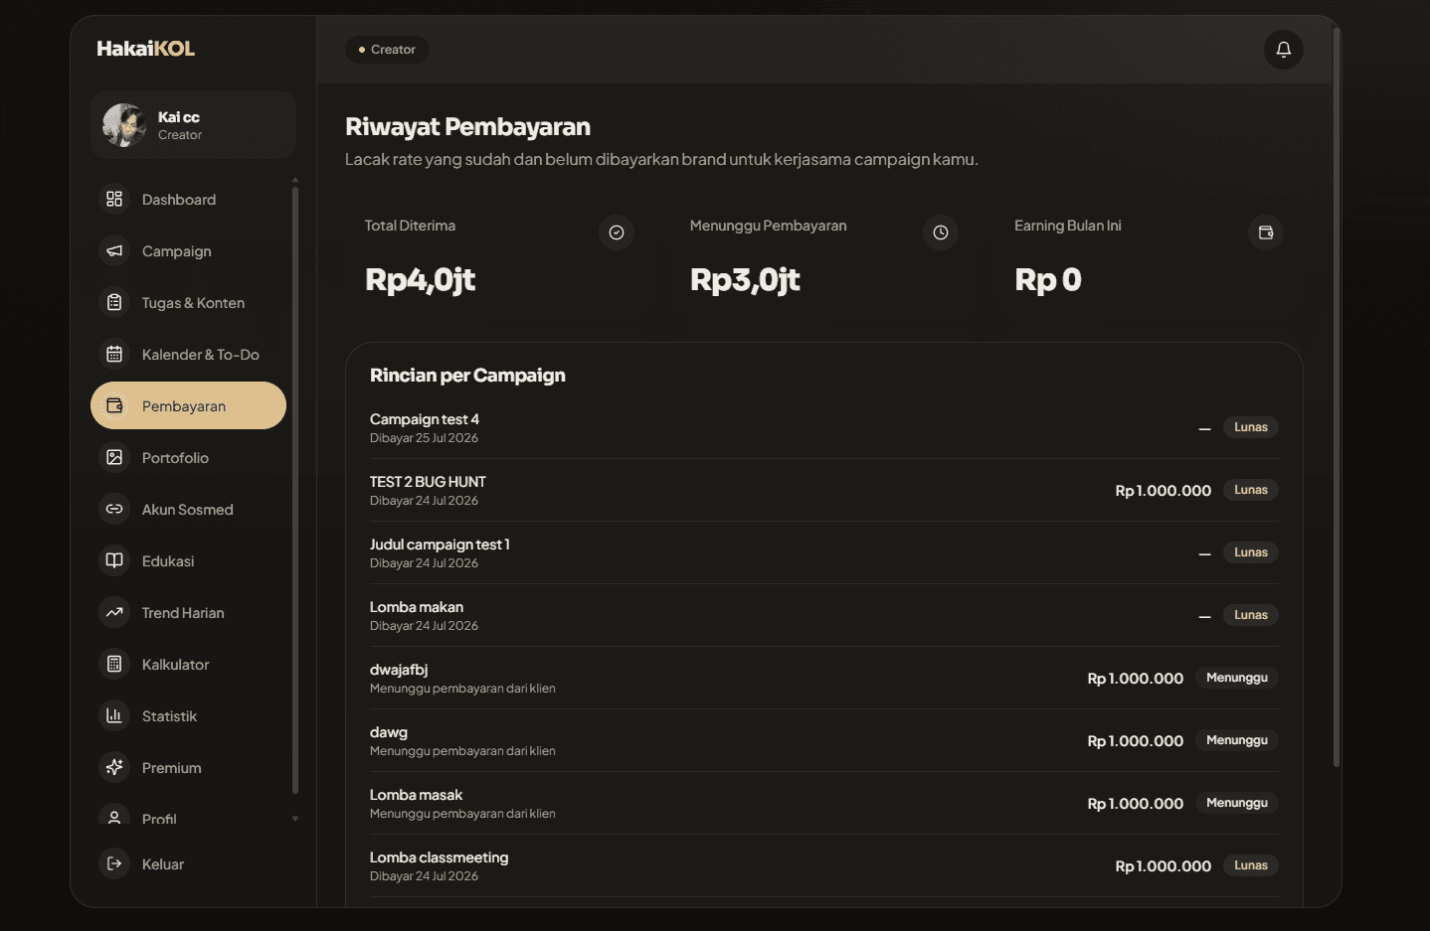The image size is (1430, 931).
Task: Select the "Lomba classmeeting" campaign name
Action: tap(439, 857)
